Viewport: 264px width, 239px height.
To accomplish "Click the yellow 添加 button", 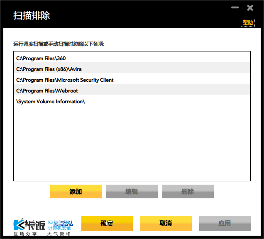I will (76, 192).
